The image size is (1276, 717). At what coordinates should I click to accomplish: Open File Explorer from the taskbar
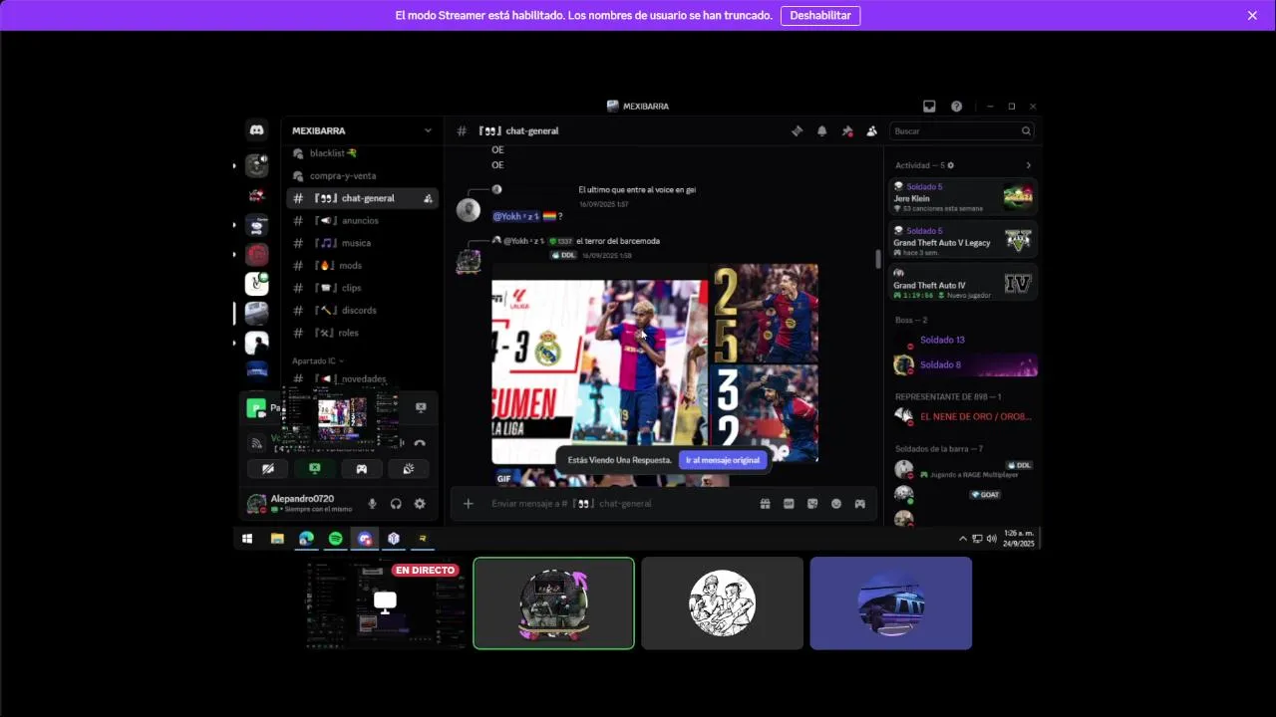coord(277,539)
